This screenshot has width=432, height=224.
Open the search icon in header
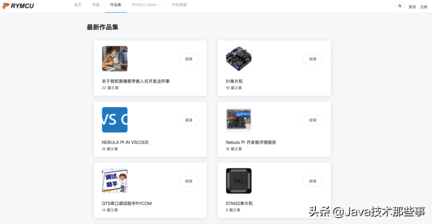[400, 6]
